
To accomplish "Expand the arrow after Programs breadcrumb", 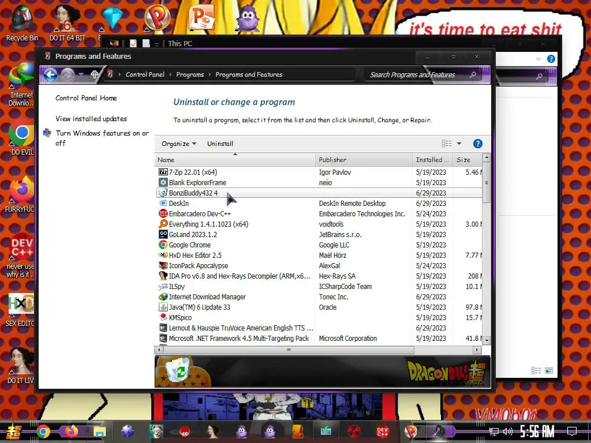I will click(210, 74).
